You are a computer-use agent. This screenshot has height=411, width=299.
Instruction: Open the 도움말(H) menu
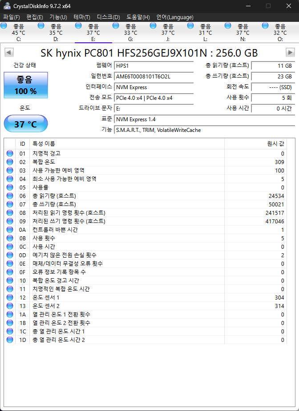click(138, 17)
